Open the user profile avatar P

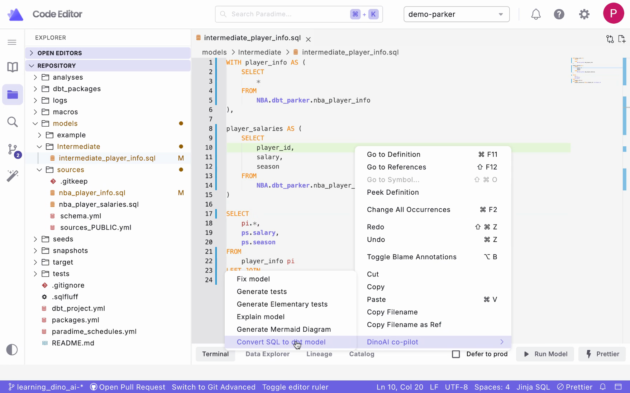614,14
